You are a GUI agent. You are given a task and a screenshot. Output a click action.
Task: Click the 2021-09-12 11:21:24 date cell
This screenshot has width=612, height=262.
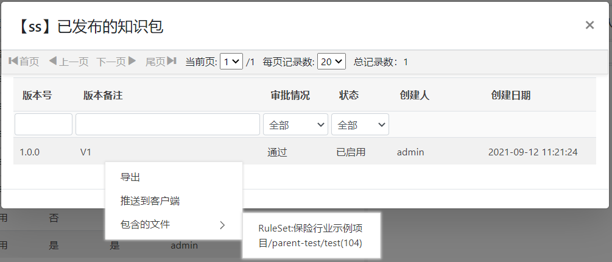pyautogui.click(x=532, y=152)
